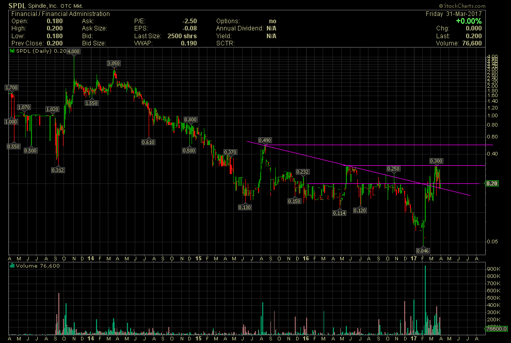511x343 pixels.
Task: Click the 500K volume axis label
Action: click(x=494, y=298)
